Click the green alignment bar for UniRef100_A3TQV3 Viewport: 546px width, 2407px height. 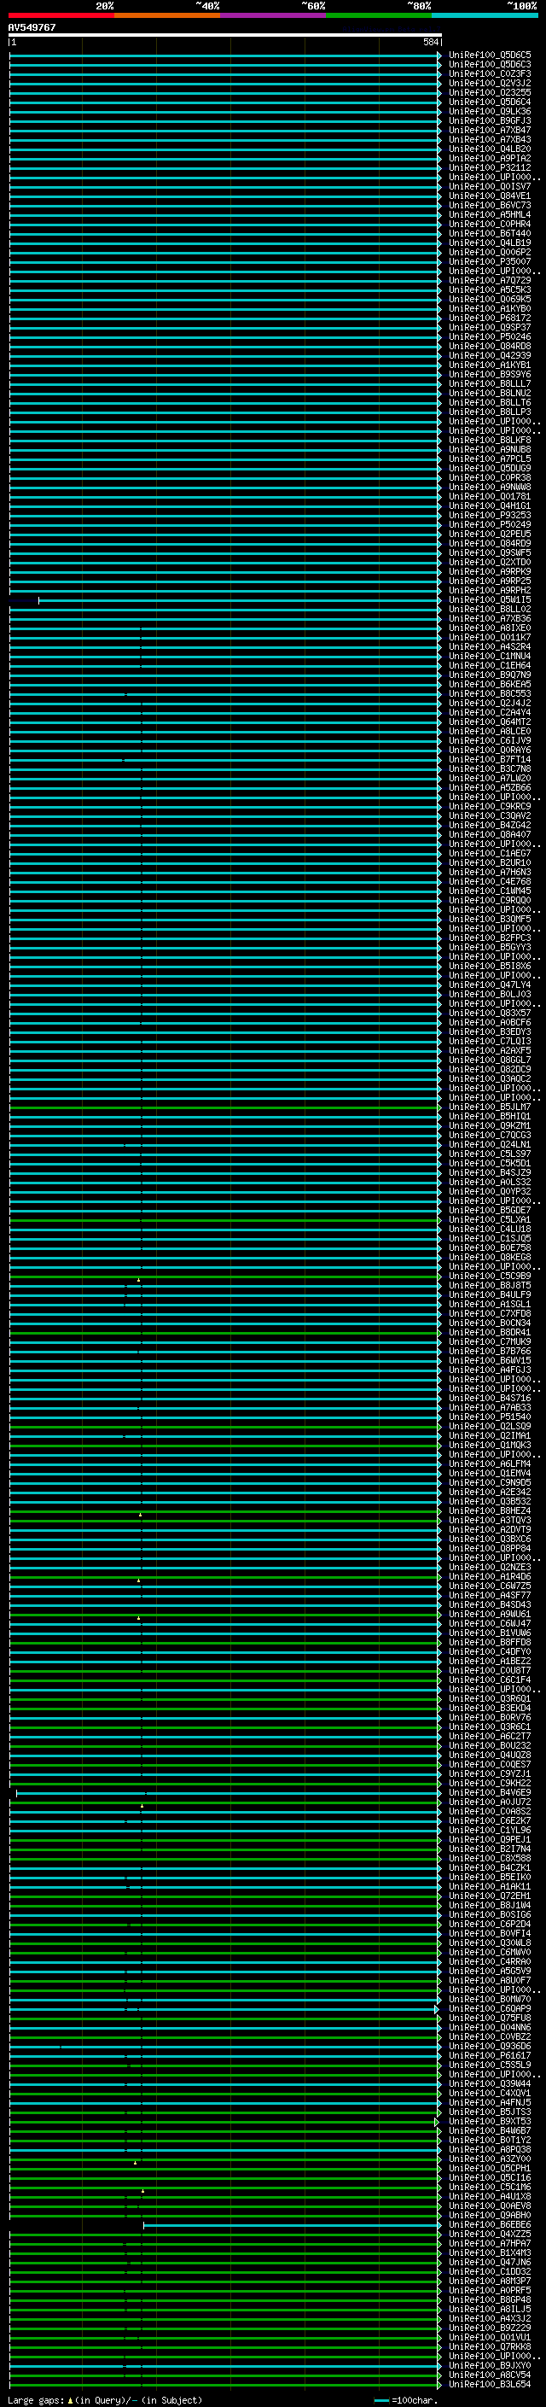click(225, 1520)
